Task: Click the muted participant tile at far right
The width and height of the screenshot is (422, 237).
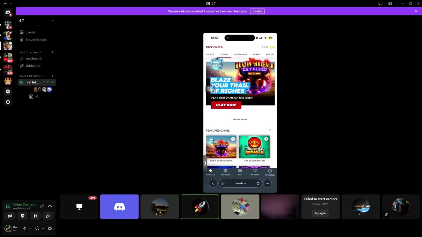Action: pos(401,207)
